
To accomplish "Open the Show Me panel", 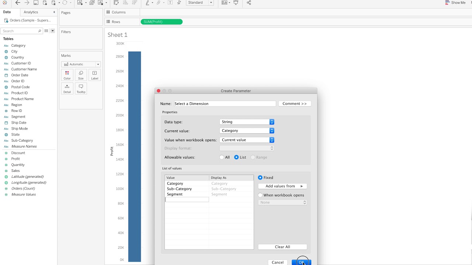I will 456,3.
